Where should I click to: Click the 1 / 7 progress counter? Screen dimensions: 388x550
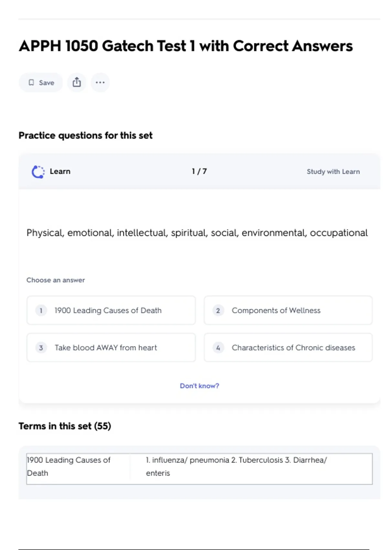click(199, 171)
